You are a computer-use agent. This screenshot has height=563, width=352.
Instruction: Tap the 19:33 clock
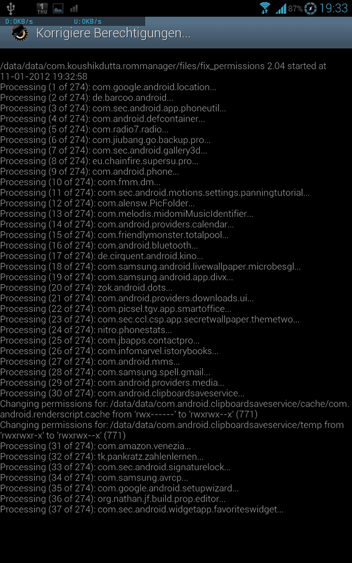pyautogui.click(x=333, y=8)
